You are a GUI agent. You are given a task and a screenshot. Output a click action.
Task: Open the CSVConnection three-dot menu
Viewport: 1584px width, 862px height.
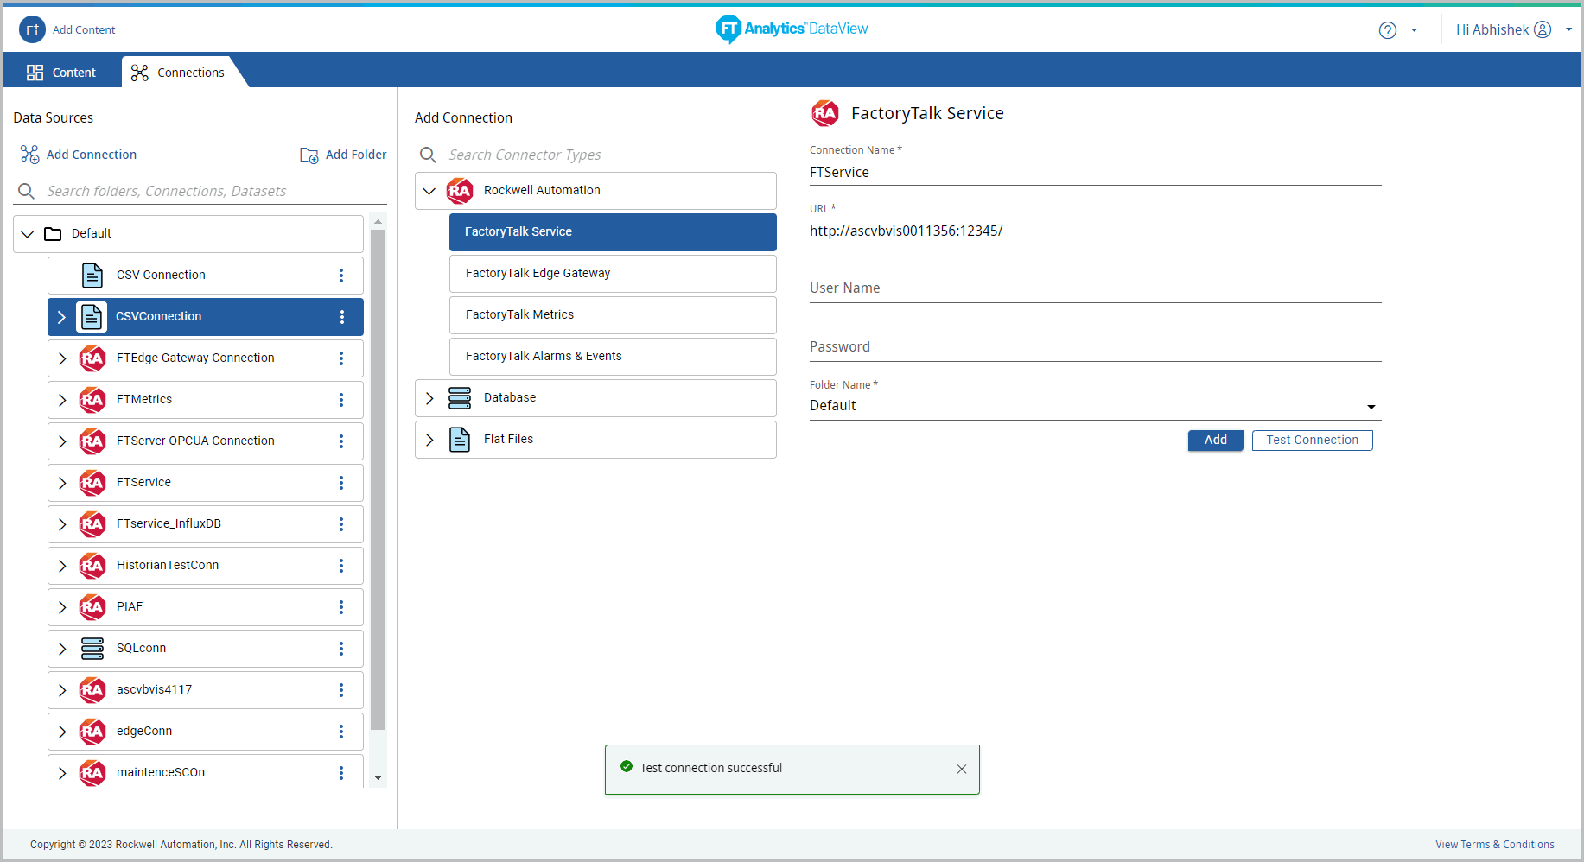[341, 316]
